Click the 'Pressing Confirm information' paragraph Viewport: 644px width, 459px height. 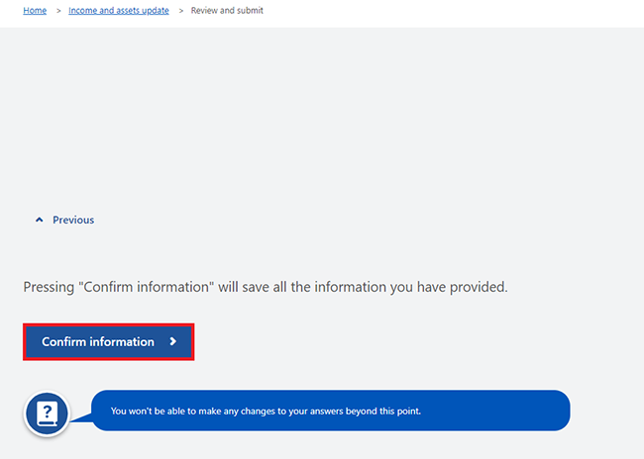pyautogui.click(x=266, y=287)
